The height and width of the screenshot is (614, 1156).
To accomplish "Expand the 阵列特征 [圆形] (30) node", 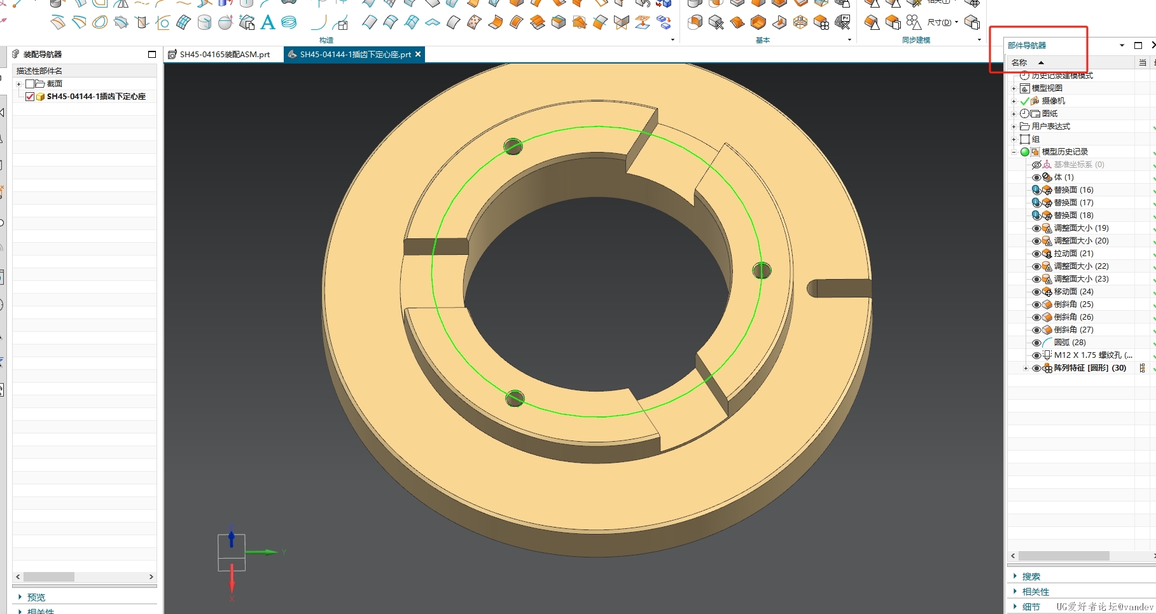I will pyautogui.click(x=1026, y=368).
